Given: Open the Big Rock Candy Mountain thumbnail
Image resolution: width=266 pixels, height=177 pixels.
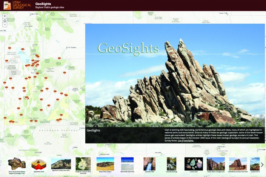Looking at the screenshot, I should tap(61, 164).
